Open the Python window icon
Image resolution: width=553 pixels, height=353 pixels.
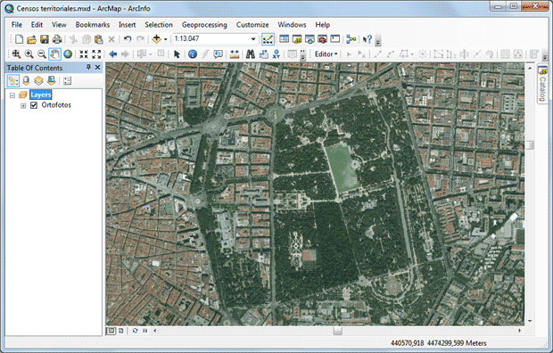pyautogui.click(x=335, y=39)
